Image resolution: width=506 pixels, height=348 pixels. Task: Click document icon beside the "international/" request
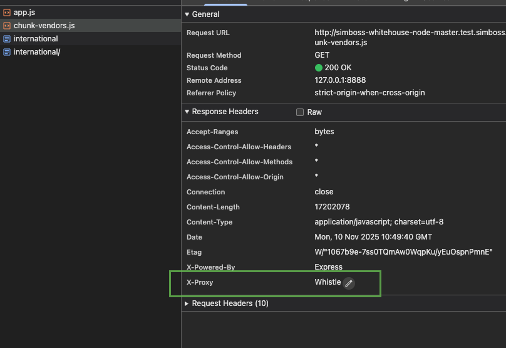(x=7, y=52)
